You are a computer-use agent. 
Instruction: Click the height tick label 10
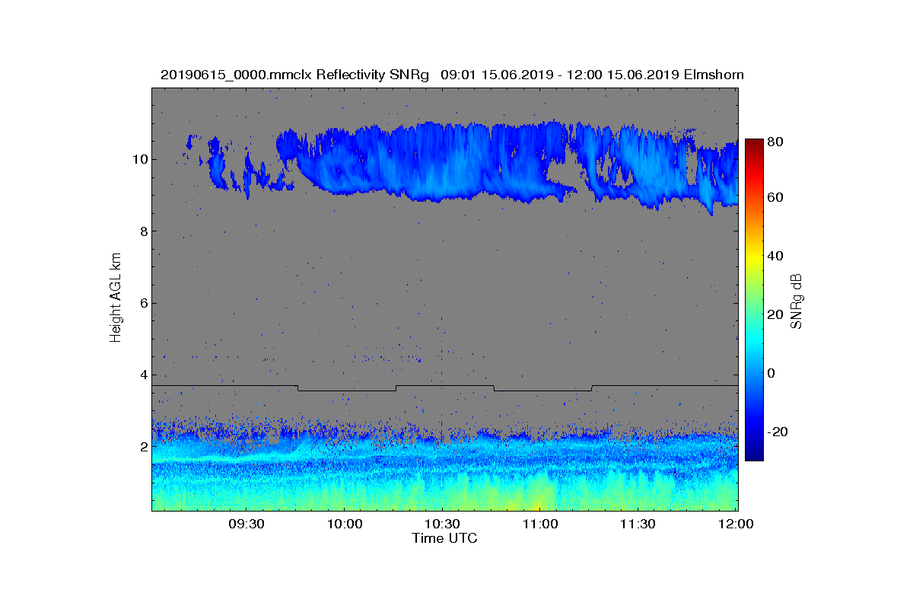pos(138,159)
